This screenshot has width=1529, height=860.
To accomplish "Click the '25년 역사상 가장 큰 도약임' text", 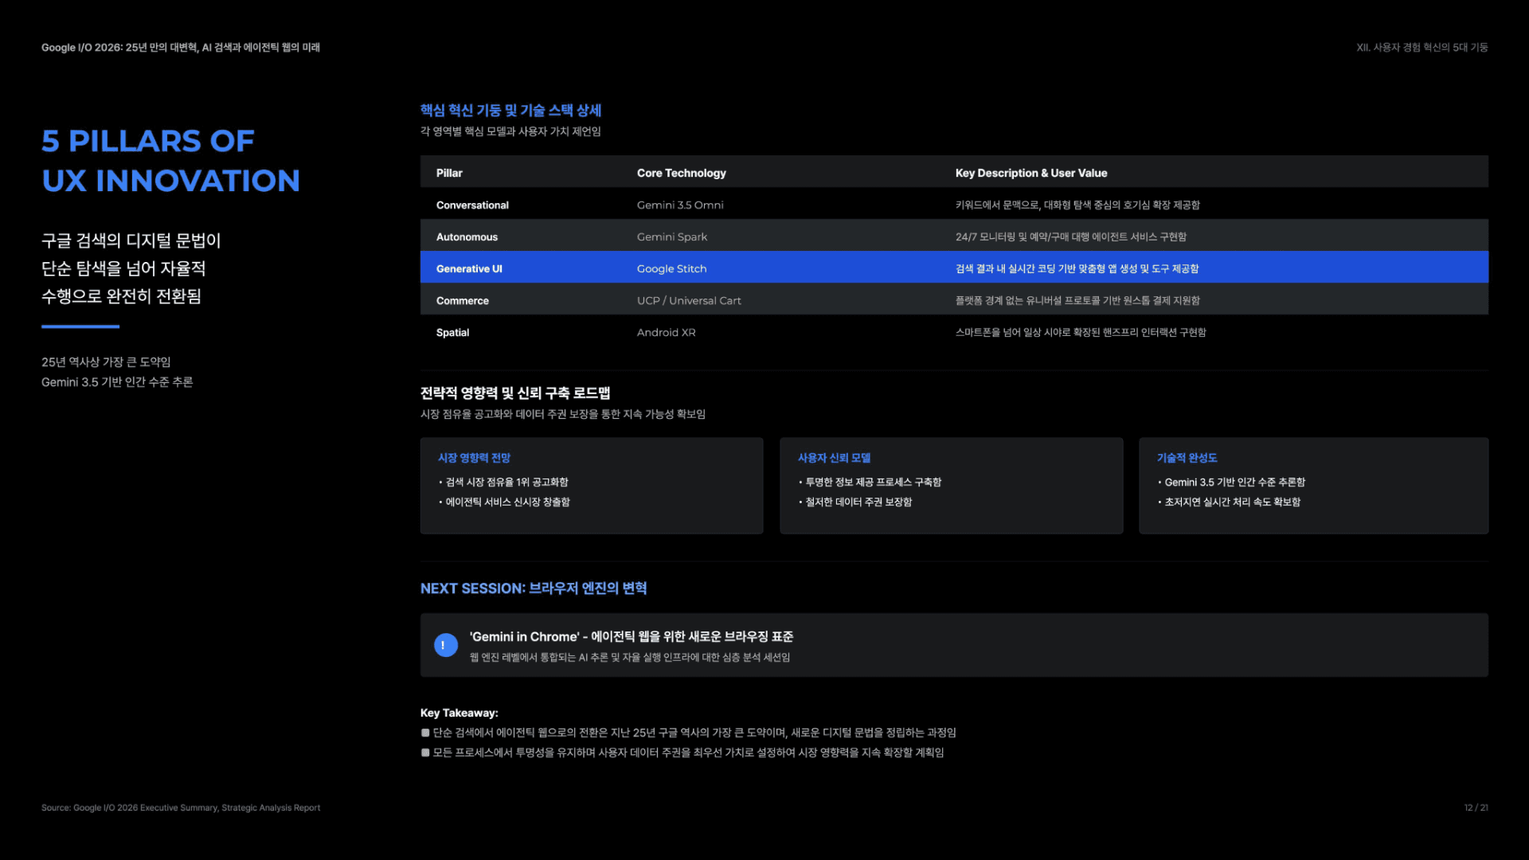I will 106,362.
